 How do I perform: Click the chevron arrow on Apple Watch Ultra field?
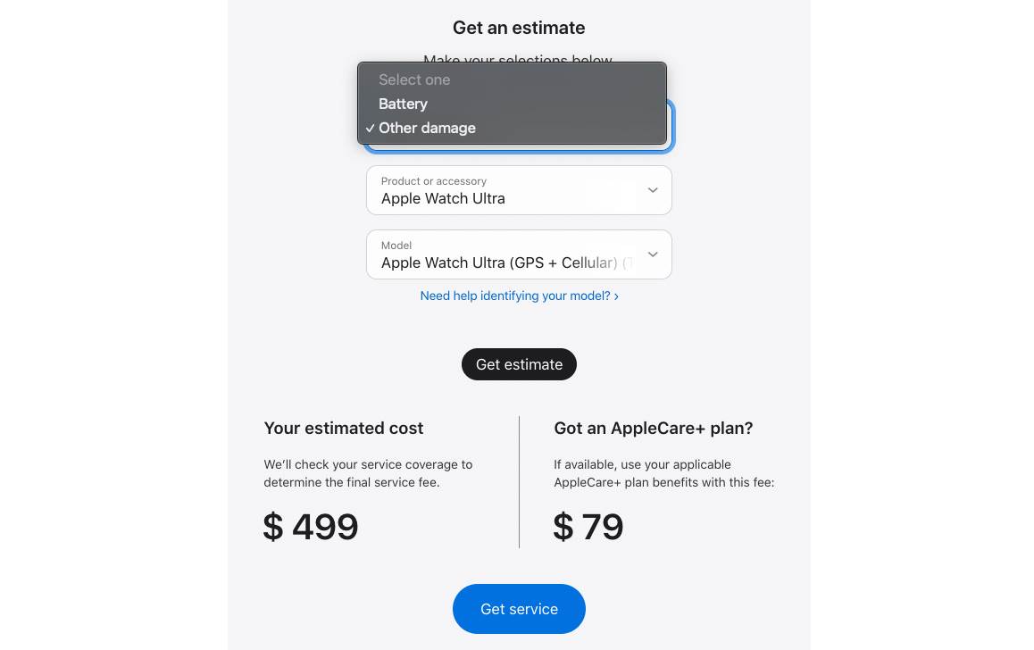point(653,190)
